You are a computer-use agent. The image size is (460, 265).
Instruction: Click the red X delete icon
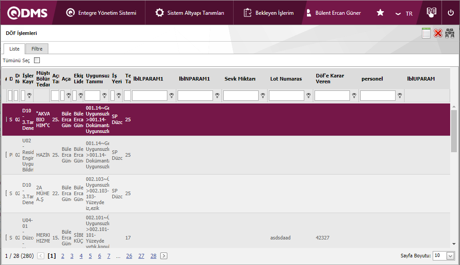tap(438, 33)
